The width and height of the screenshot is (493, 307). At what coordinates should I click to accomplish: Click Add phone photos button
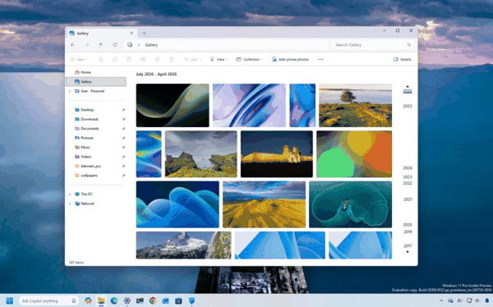coord(290,59)
